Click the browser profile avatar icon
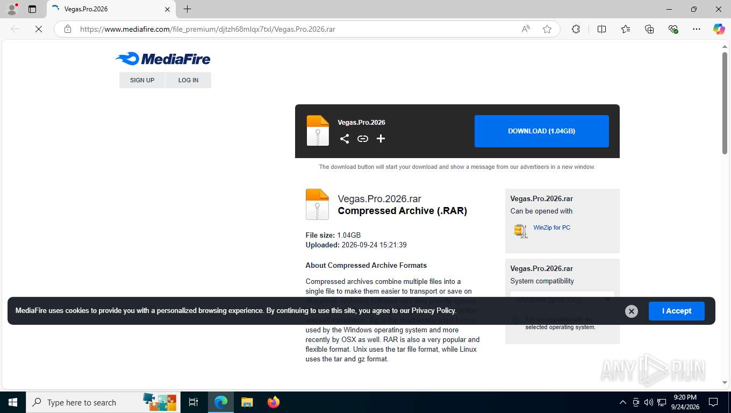 pos(12,9)
